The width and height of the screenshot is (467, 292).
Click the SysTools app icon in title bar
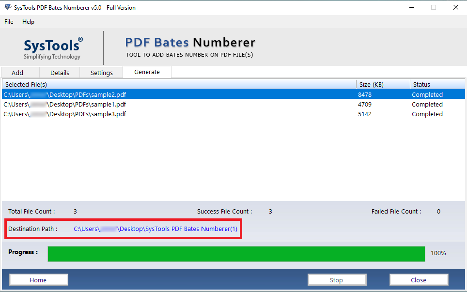point(7,7)
